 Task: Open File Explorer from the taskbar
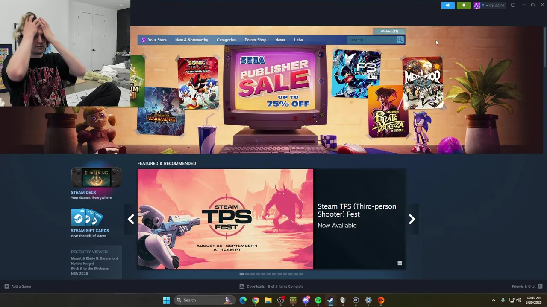(x=268, y=300)
